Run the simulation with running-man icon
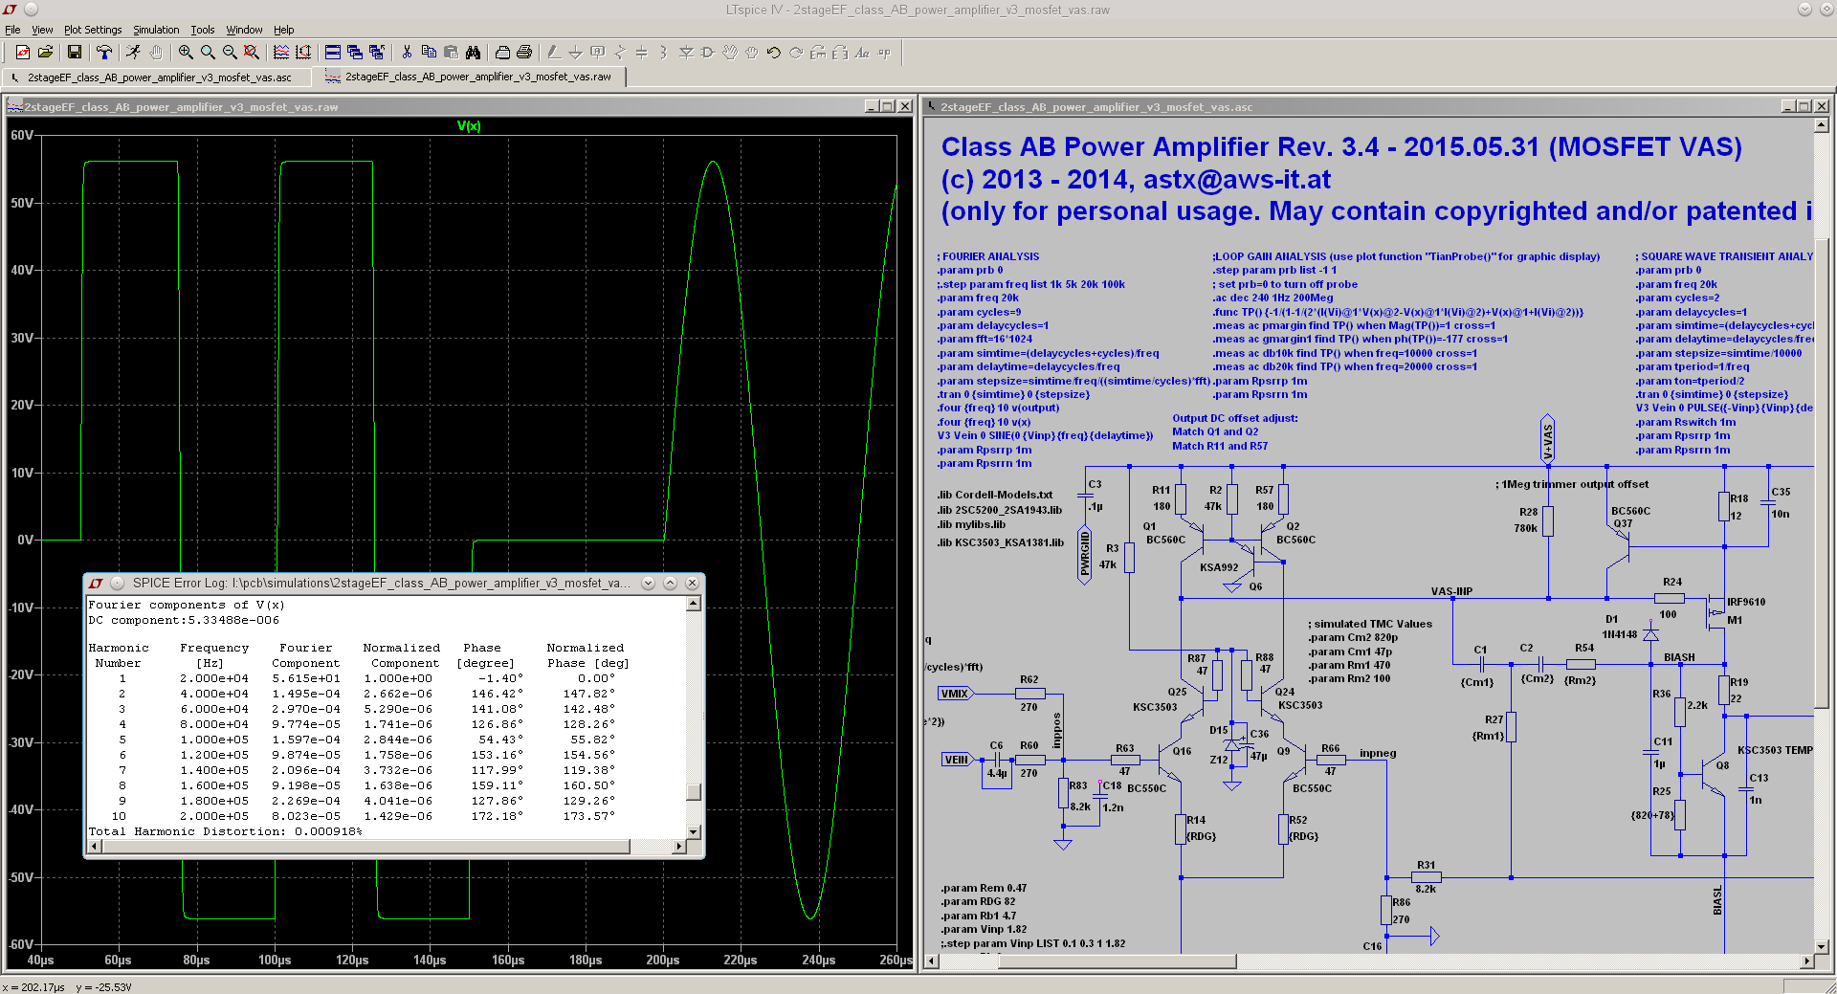Screen dimensions: 1837x994 point(134,53)
